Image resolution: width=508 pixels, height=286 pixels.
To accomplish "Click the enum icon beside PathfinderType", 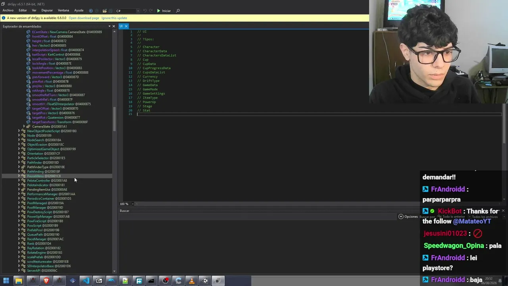I will pos(23,167).
